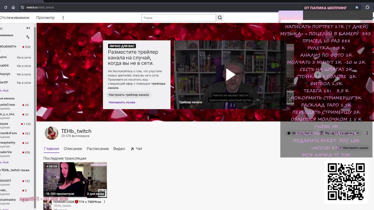374x210 pixels.
Task: Open options menu for FERRARI LOOK video
Action: point(104,202)
